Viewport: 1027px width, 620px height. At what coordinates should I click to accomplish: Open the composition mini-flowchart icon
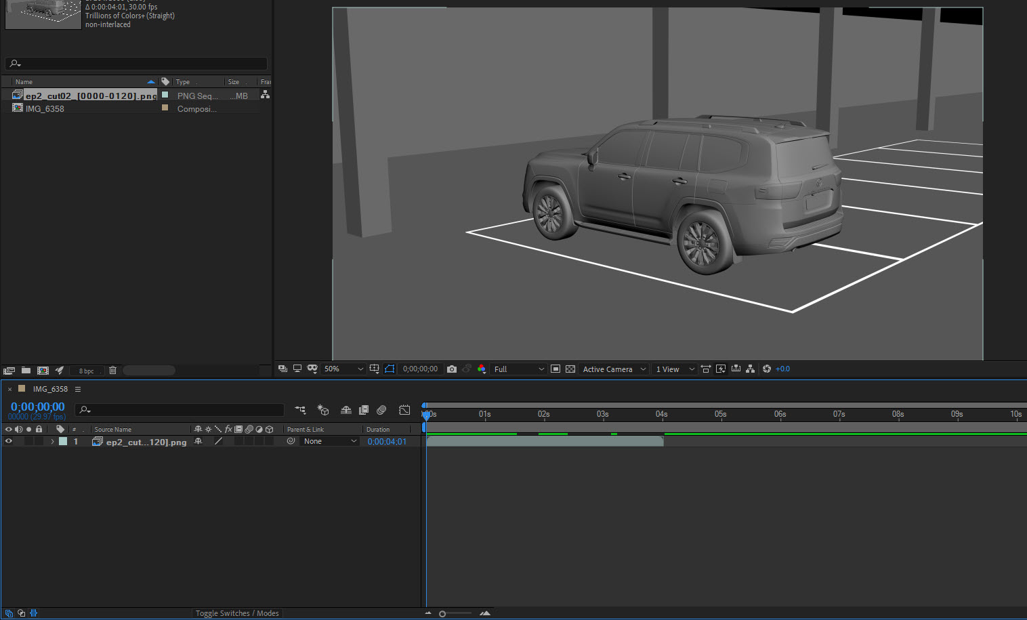300,410
